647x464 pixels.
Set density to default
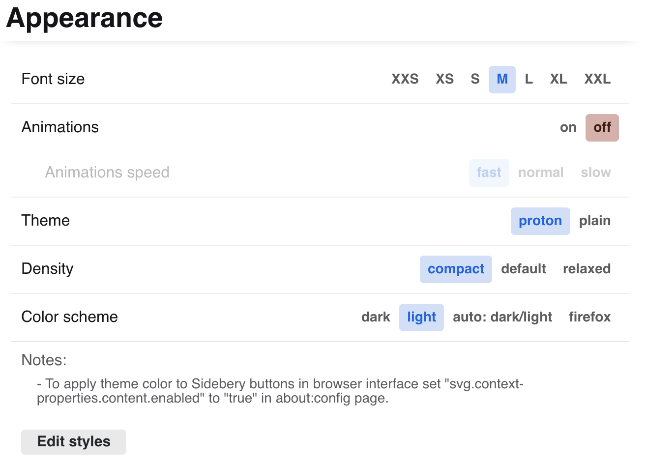[x=524, y=269]
